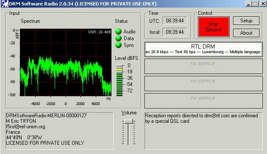Click the f5nsl@ref-union.org email text
This screenshot has height=154, width=267.
pos(25,127)
